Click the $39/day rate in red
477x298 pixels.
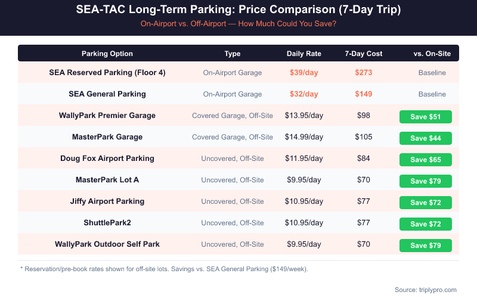pyautogui.click(x=304, y=73)
